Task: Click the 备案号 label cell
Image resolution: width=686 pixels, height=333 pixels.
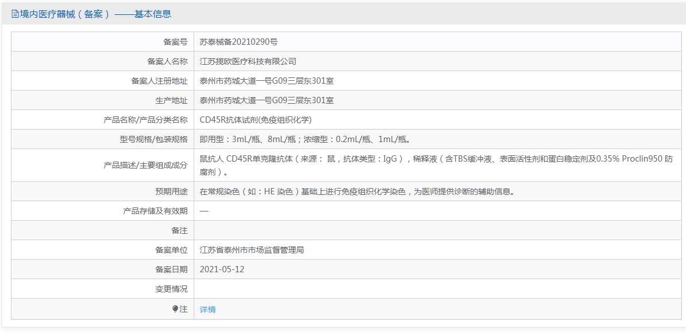Action: [x=175, y=42]
